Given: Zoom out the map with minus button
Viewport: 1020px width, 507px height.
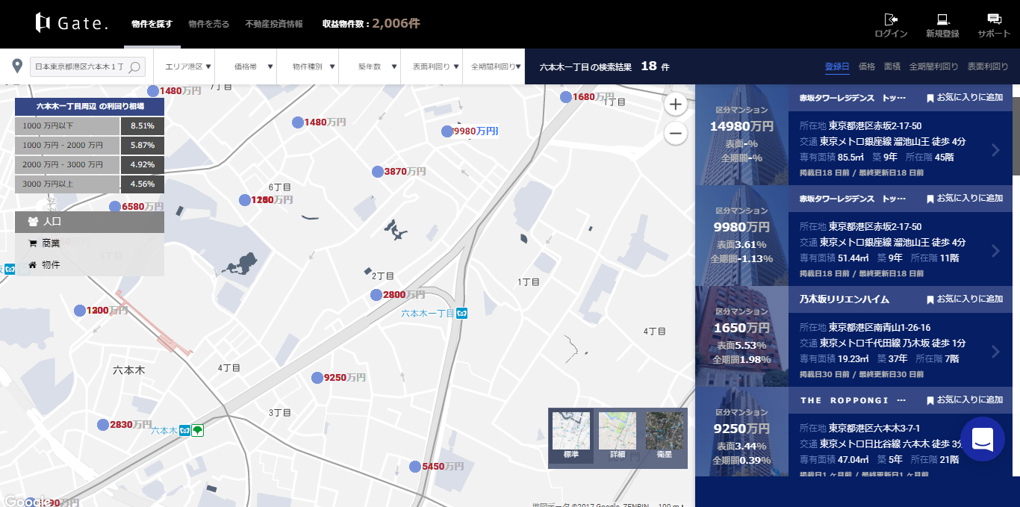Looking at the screenshot, I should coord(676,134).
